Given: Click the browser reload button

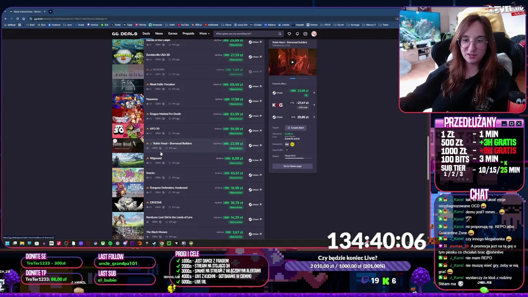Looking at the screenshot, I should pos(17,19).
